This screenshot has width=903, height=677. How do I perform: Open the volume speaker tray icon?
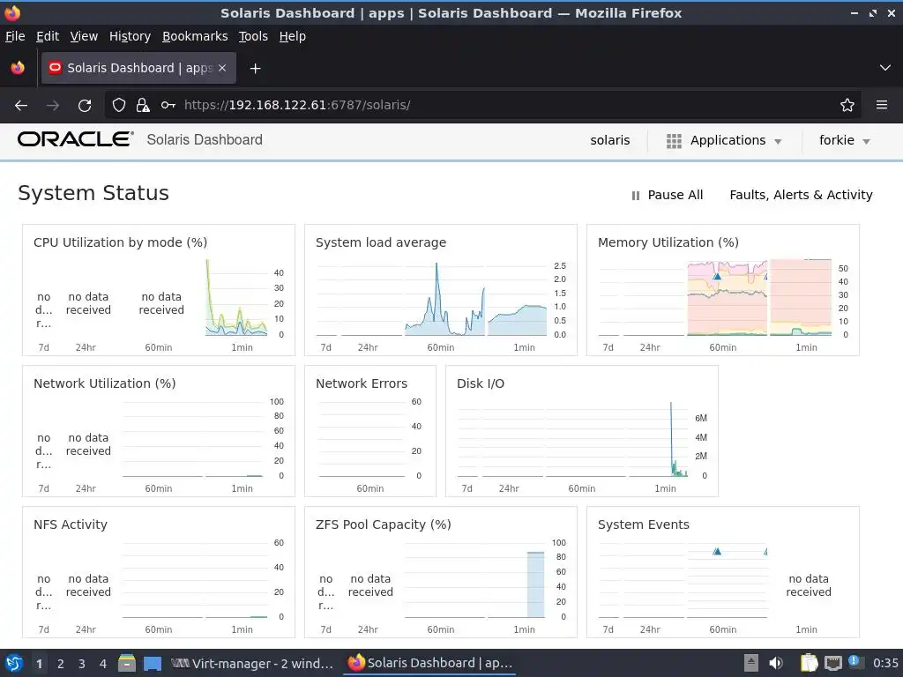(x=776, y=663)
